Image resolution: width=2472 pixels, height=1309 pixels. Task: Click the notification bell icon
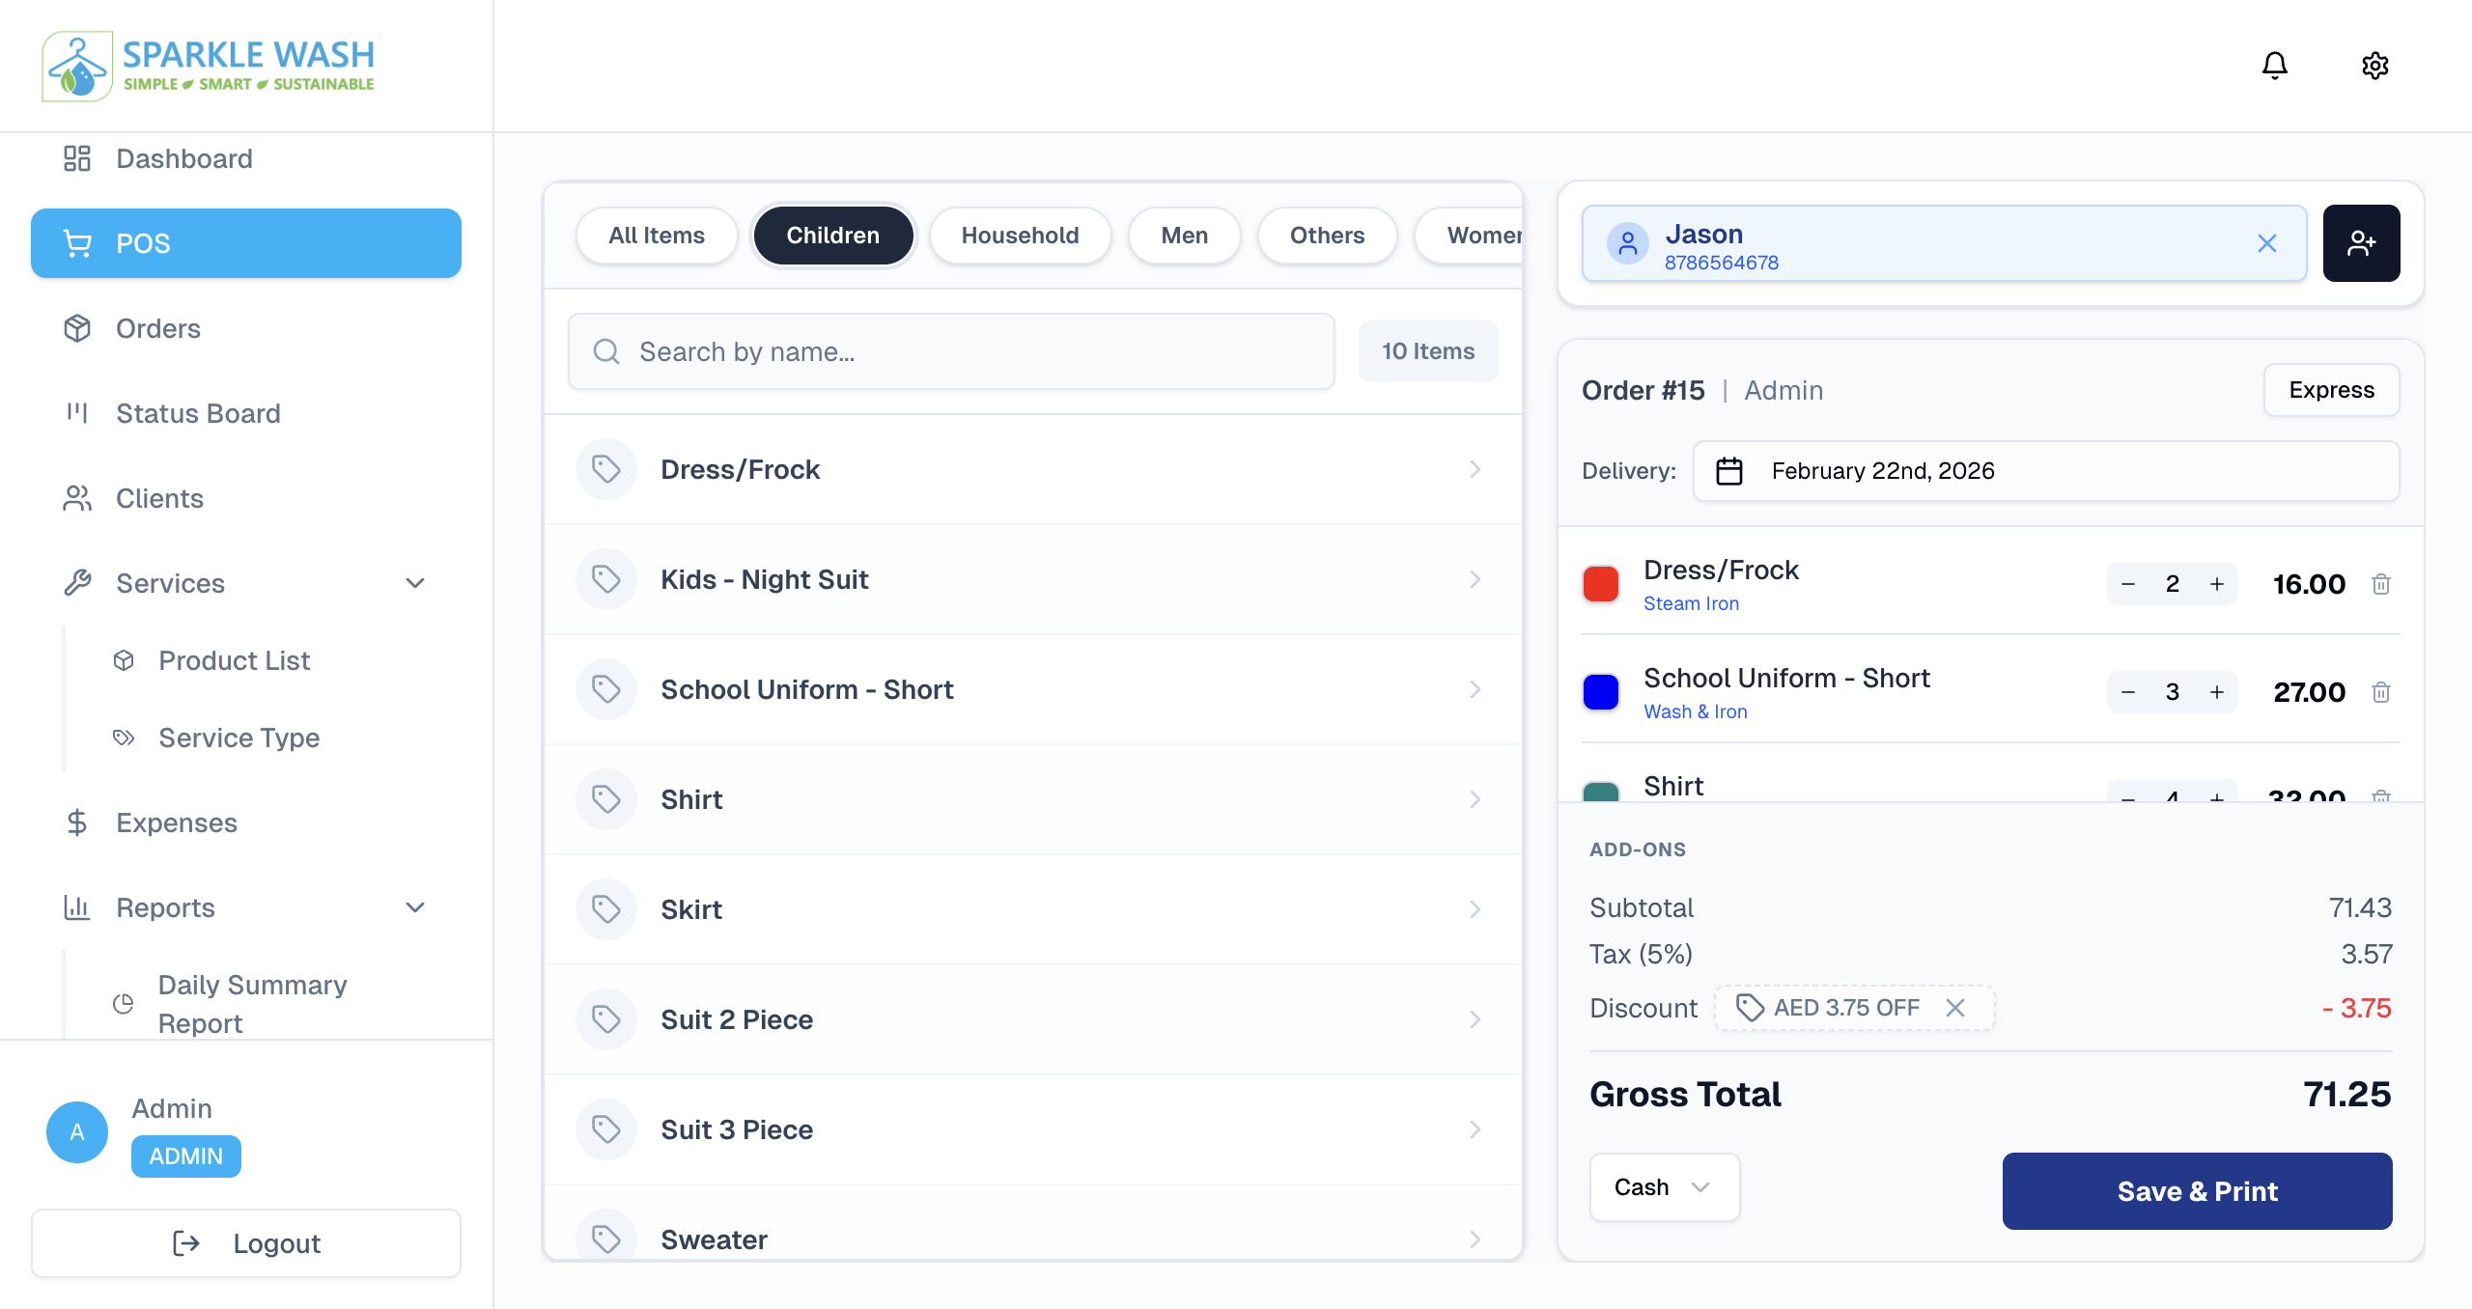tap(2274, 65)
